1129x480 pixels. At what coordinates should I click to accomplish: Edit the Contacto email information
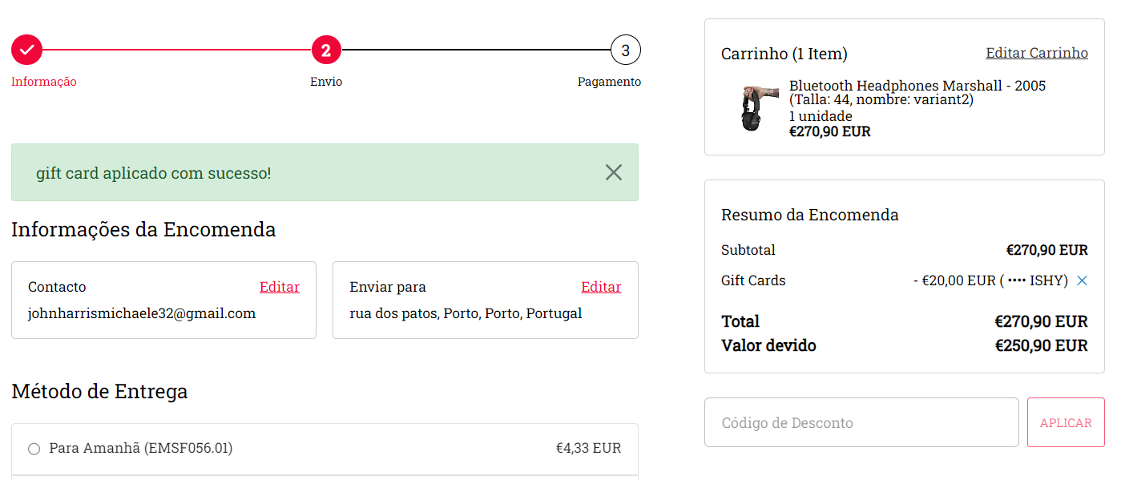pos(279,287)
